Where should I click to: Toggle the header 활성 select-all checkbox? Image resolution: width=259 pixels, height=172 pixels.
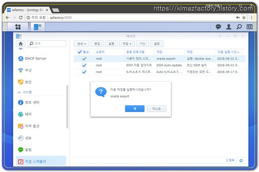79,52
